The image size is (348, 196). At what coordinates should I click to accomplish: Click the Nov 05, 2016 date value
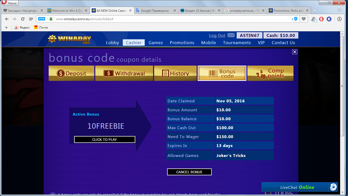231,101
